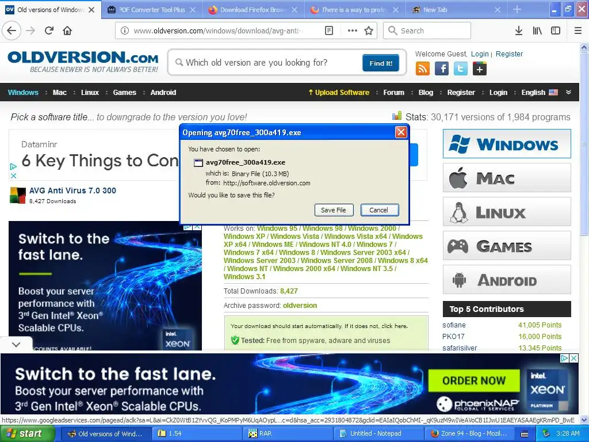Close the banner ad with X icon
589x442 pixels.
[x=574, y=358]
